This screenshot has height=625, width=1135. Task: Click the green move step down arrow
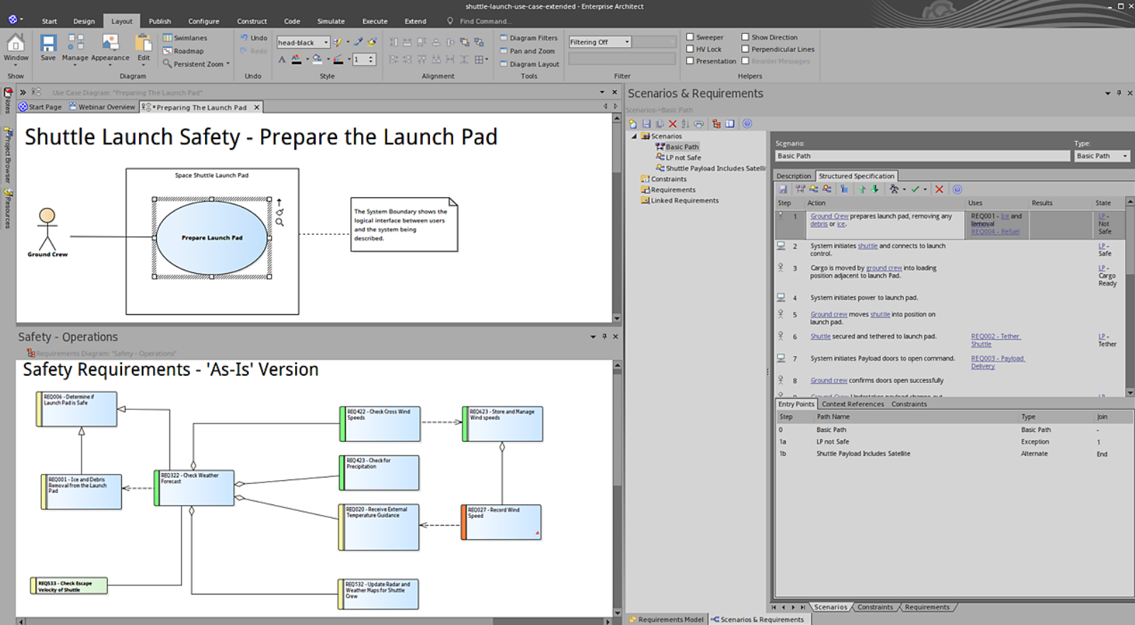pos(875,189)
